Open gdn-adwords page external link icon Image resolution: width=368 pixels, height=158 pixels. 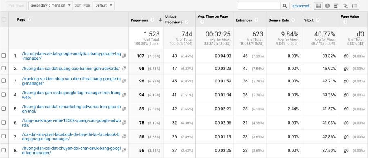124,68
